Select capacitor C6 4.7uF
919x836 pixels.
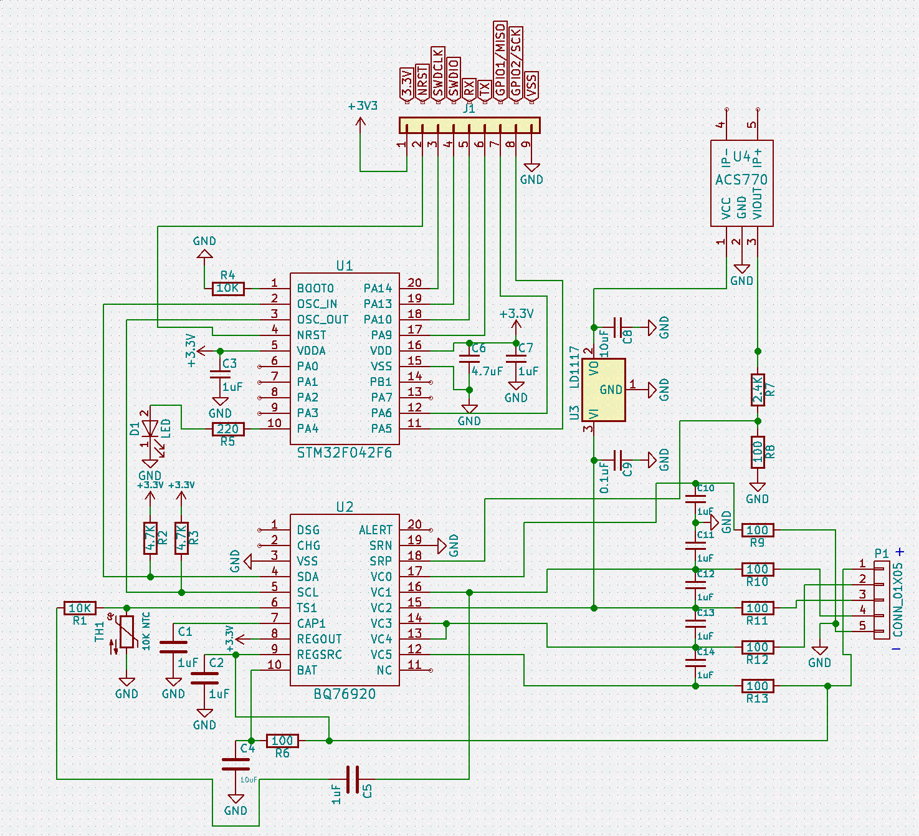[469, 358]
